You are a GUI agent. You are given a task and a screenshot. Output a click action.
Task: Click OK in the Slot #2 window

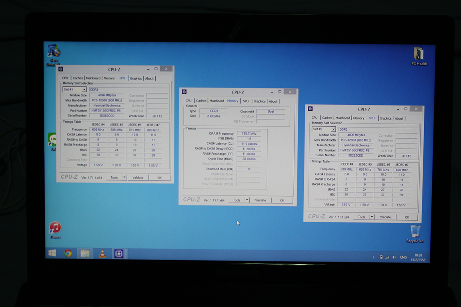click(x=407, y=217)
